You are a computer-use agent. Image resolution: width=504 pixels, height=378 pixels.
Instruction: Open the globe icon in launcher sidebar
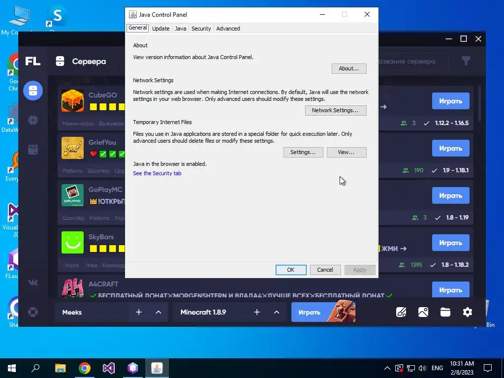[x=33, y=120]
